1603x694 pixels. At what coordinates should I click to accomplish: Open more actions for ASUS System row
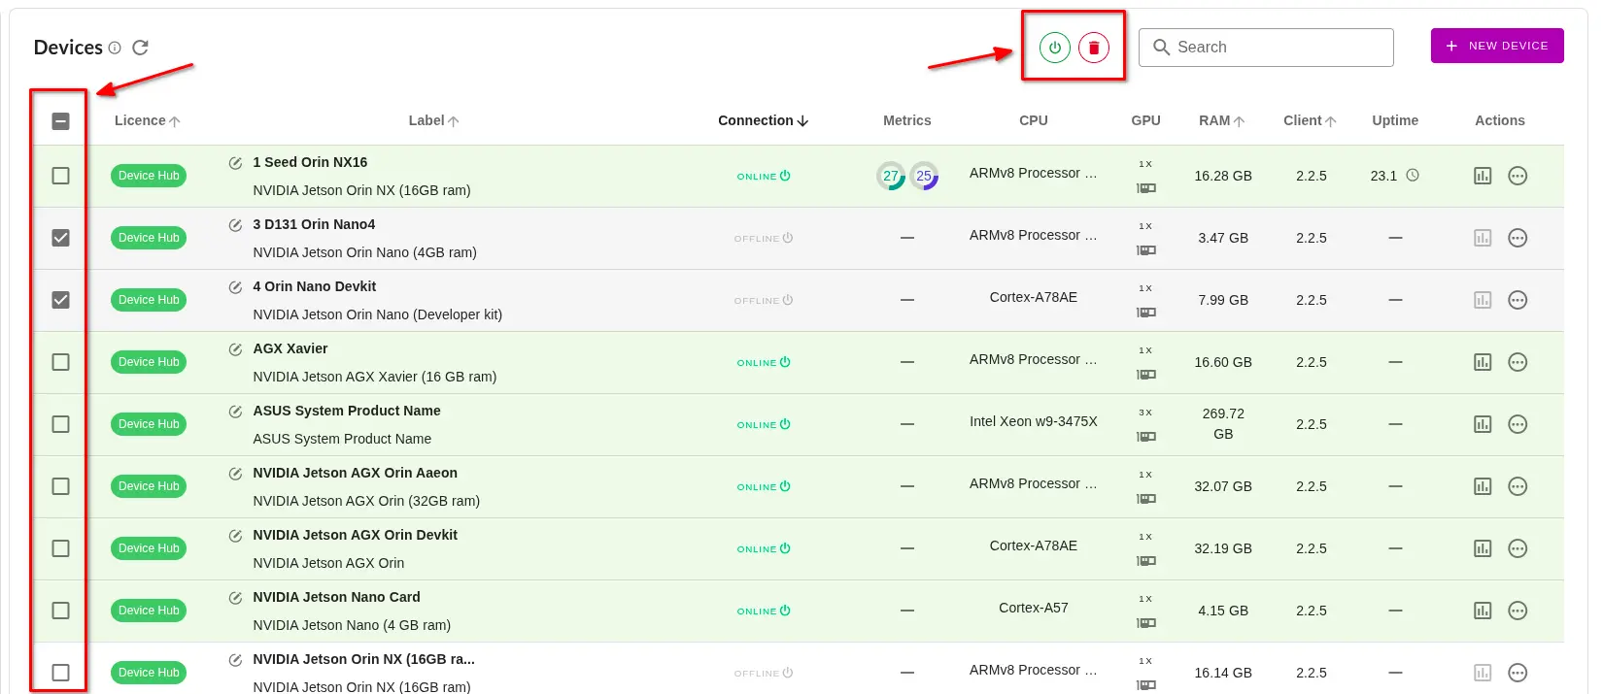(x=1518, y=424)
